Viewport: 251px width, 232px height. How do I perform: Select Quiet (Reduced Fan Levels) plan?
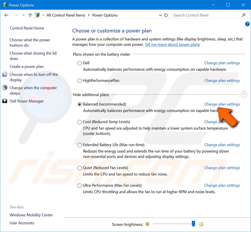[79, 168]
